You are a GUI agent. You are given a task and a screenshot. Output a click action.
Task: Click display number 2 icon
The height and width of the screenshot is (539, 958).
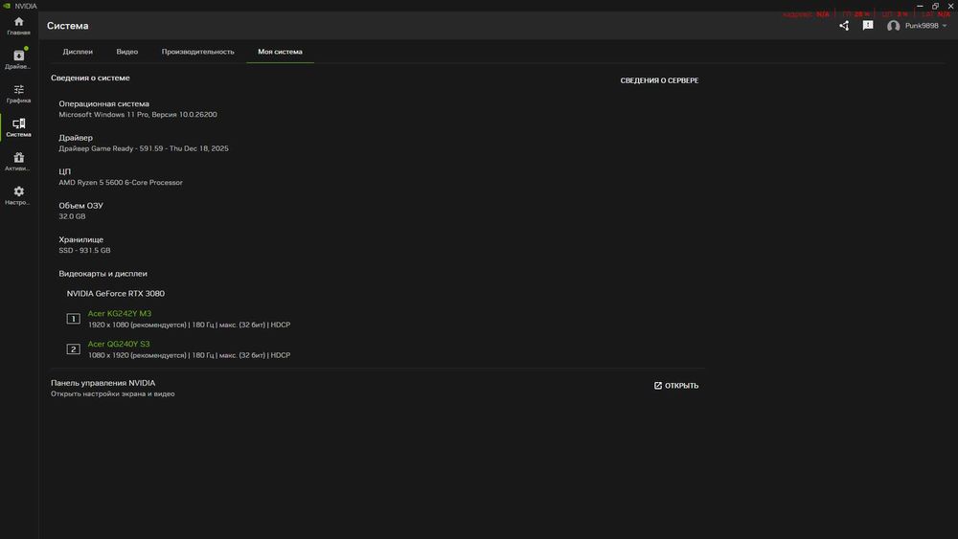[x=74, y=349]
